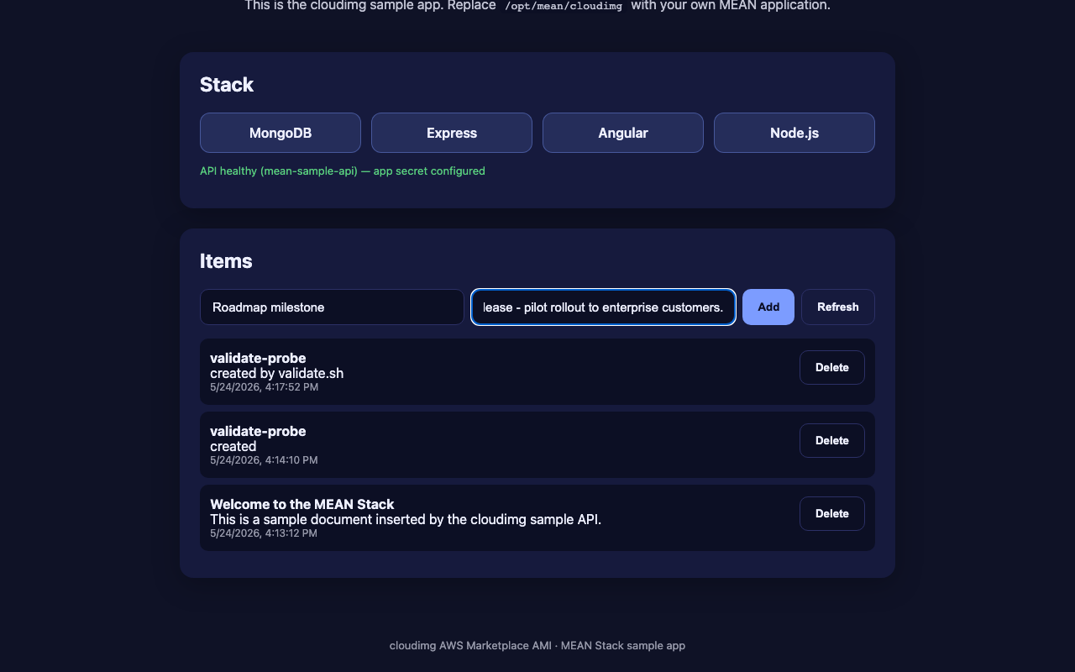
Task: Click the MongoDB stack badge
Action: [x=281, y=133]
